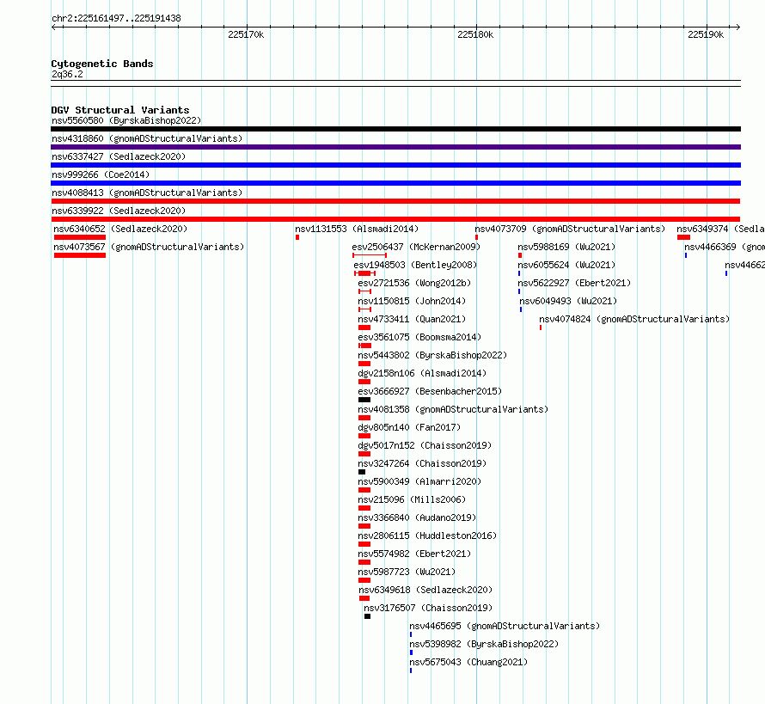Click the esv1948503 (Bentley2008) label

click(415, 265)
